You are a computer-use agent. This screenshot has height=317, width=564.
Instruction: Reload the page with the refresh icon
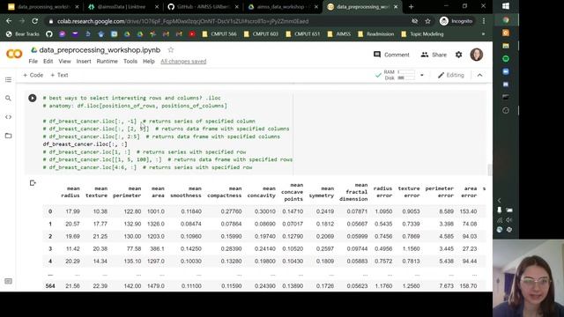(x=35, y=21)
